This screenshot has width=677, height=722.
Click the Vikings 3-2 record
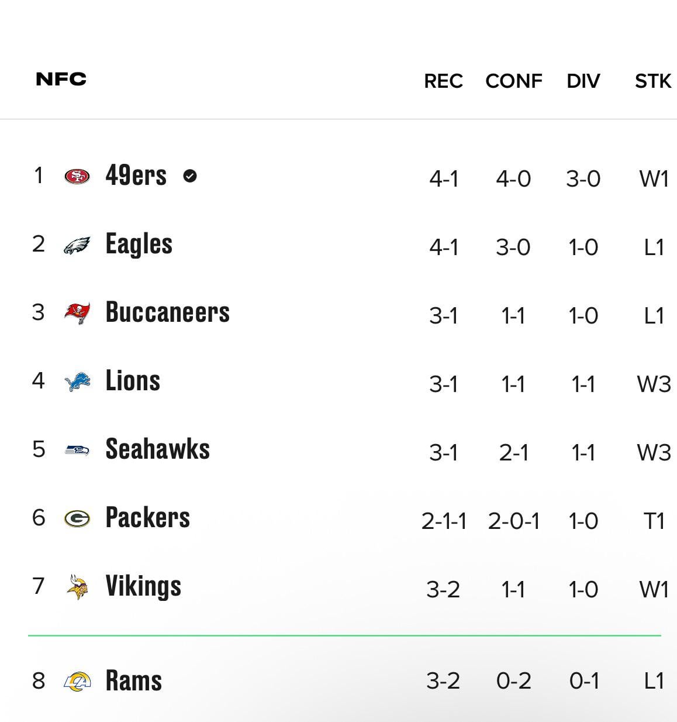(443, 589)
